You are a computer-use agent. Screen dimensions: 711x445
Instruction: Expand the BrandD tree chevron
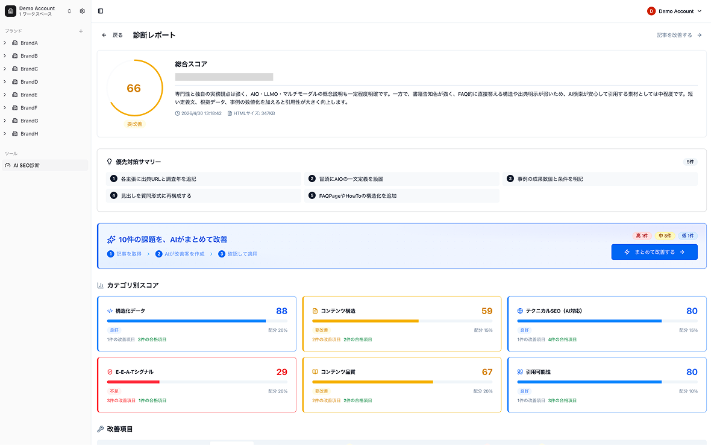pos(5,81)
